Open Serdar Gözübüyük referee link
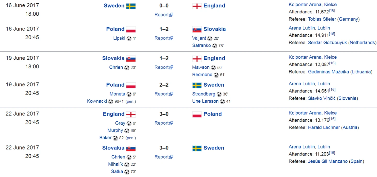This screenshot has height=177, width=377. (x=327, y=43)
